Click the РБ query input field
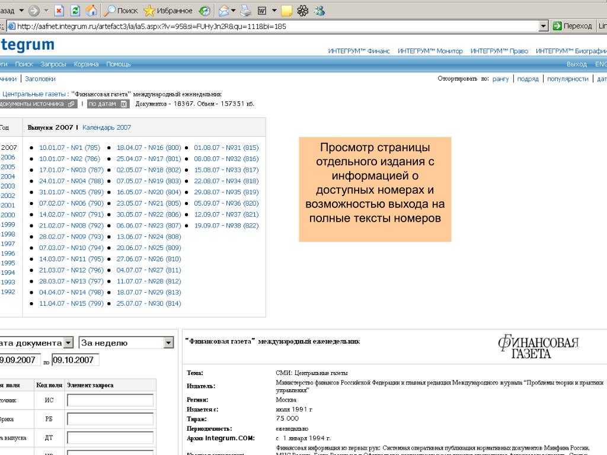 [x=110, y=419]
